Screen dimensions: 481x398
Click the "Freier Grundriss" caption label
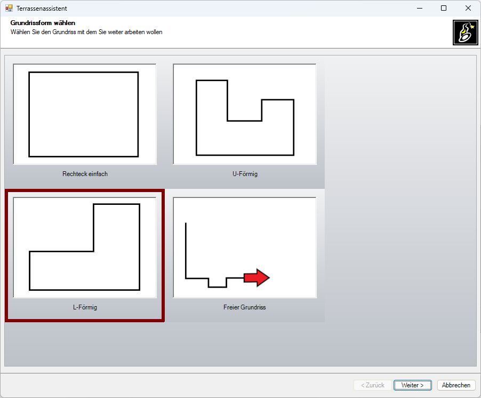pos(245,307)
